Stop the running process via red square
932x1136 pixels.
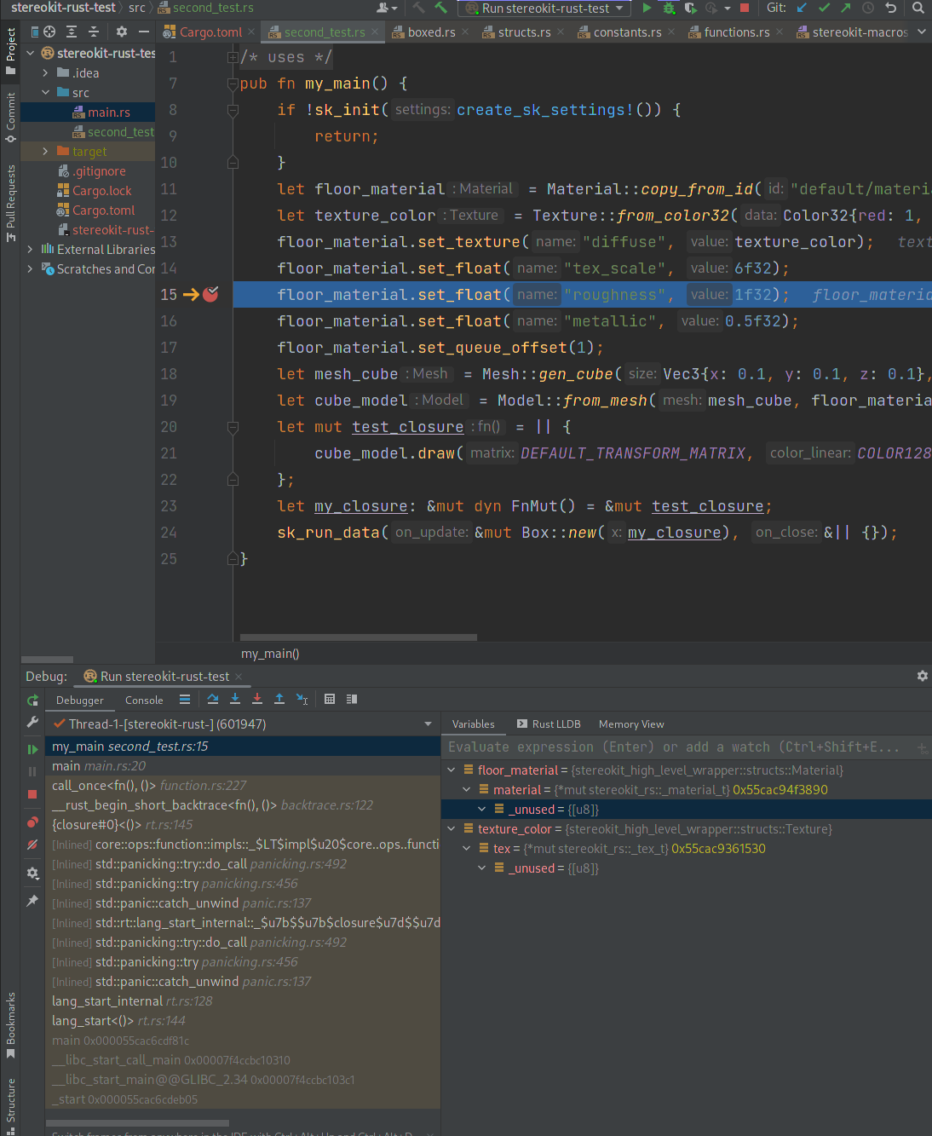pos(744,8)
